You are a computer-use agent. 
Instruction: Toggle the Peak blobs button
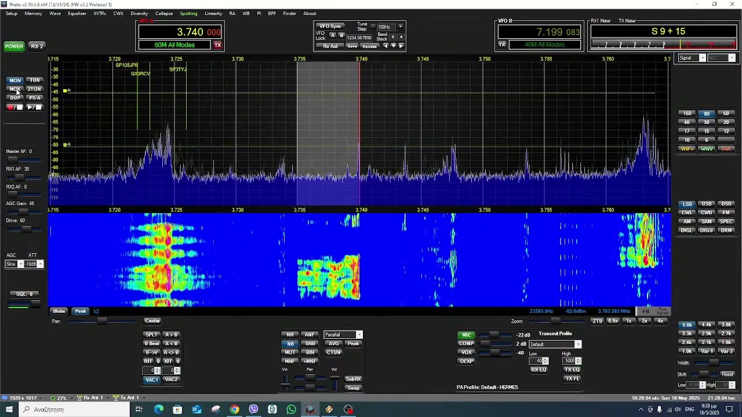coord(81,311)
